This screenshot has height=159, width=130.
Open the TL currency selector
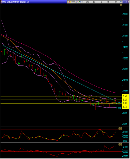(x=101, y=2)
